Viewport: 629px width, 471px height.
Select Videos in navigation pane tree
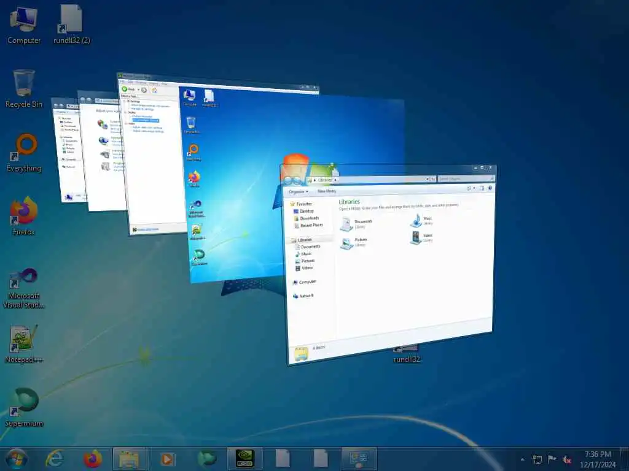click(304, 269)
